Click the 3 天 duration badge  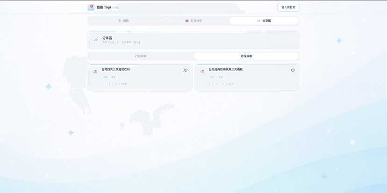(x=221, y=77)
